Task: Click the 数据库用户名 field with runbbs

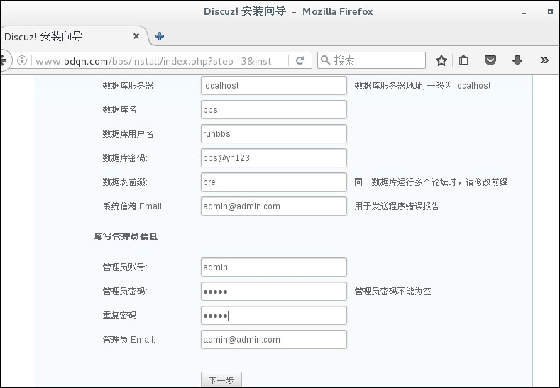Action: [x=274, y=134]
